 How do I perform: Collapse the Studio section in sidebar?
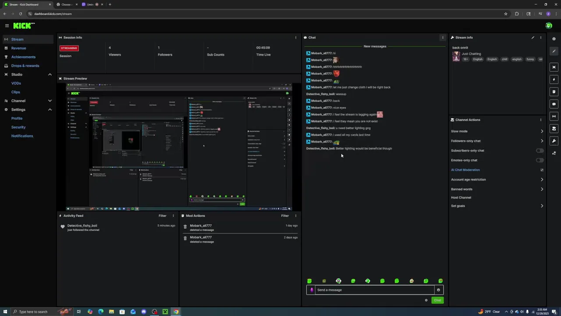point(50,75)
